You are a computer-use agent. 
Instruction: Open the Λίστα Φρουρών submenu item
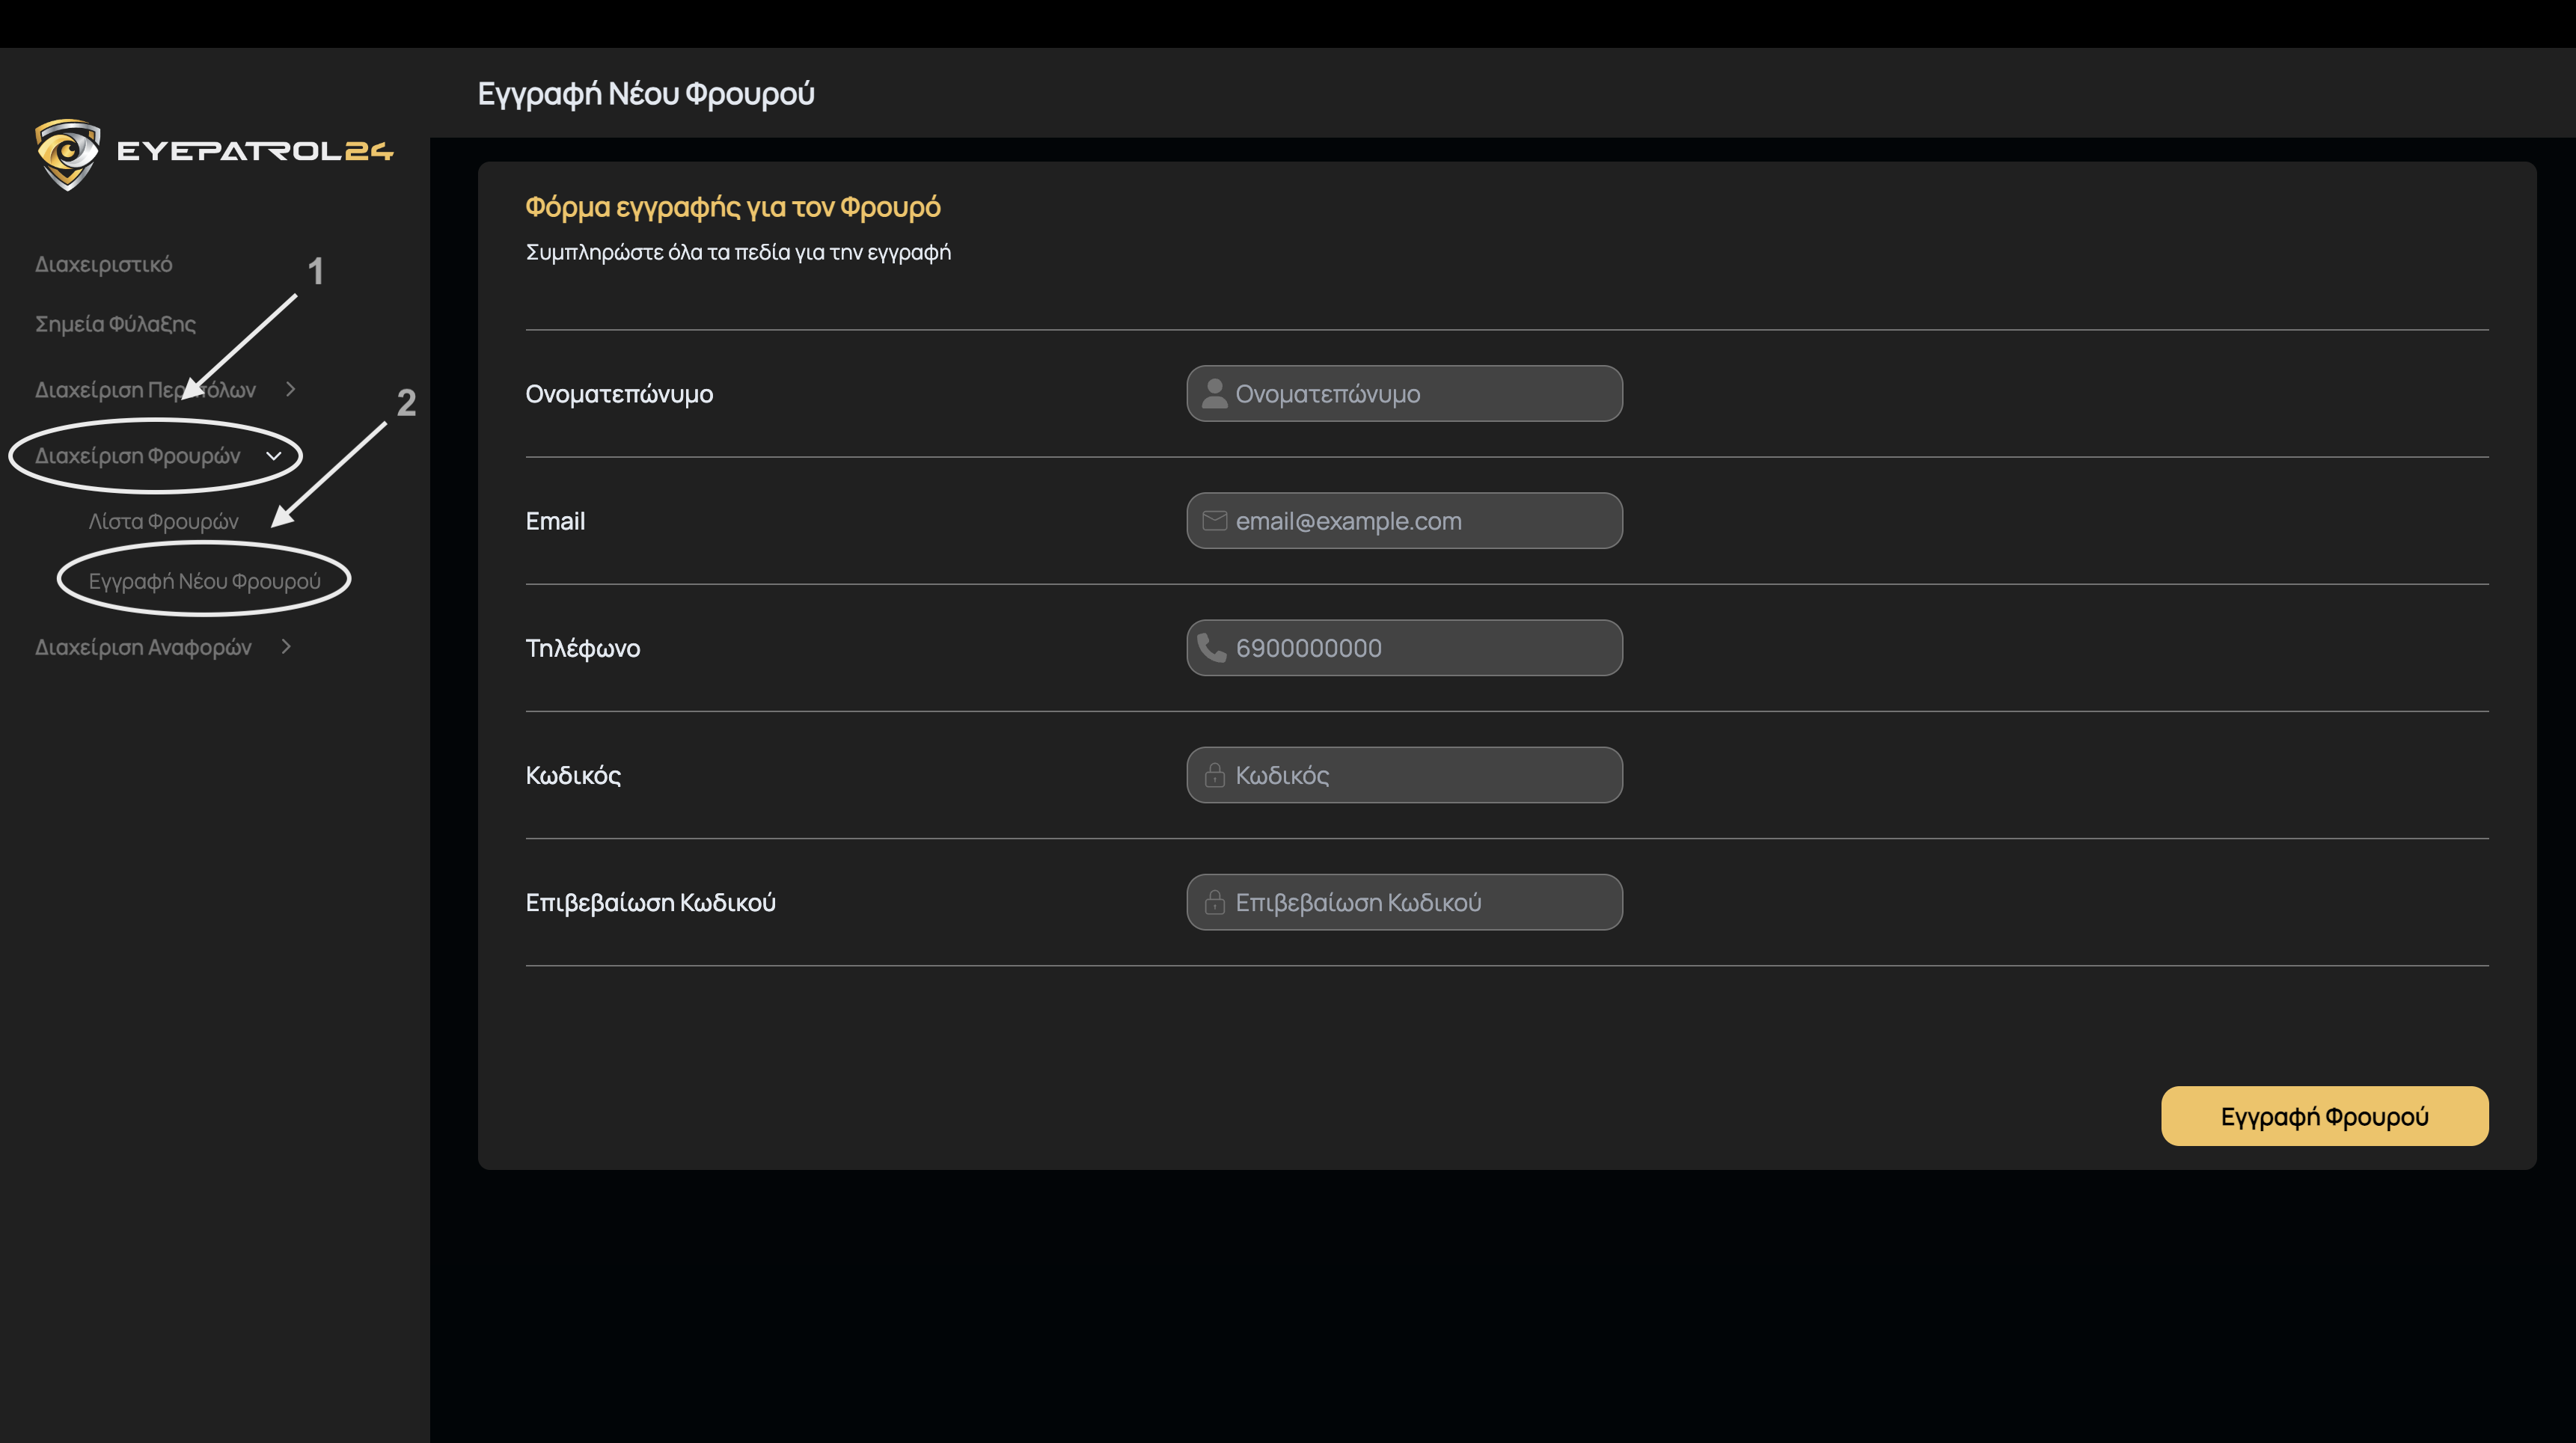[x=163, y=521]
